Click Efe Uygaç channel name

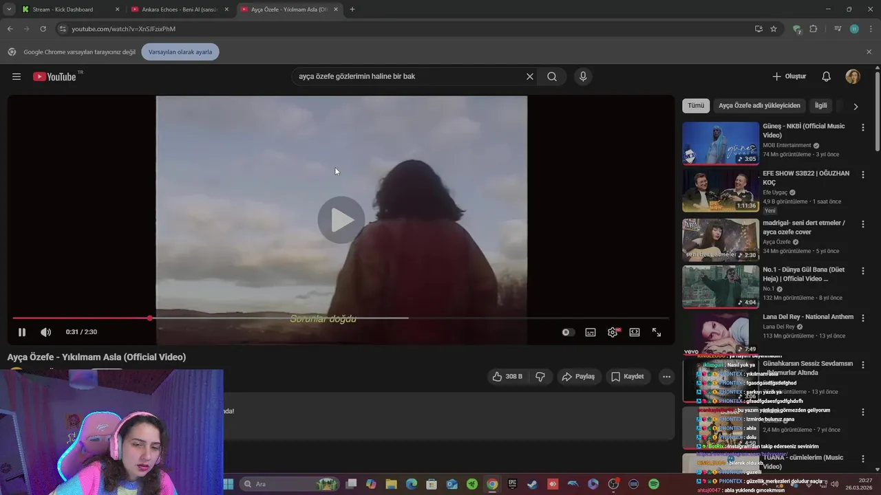coord(775,192)
